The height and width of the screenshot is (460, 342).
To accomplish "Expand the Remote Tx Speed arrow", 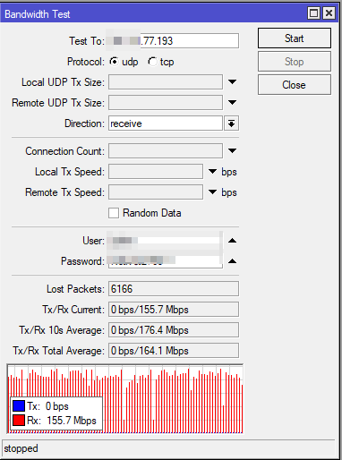I will (212, 192).
